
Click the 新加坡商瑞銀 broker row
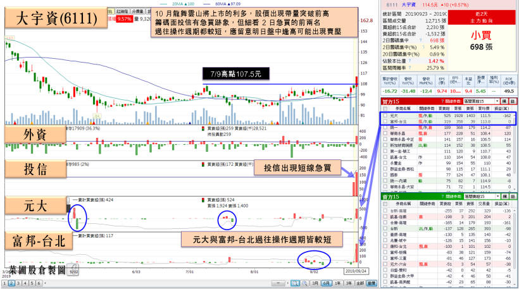(x=447, y=145)
